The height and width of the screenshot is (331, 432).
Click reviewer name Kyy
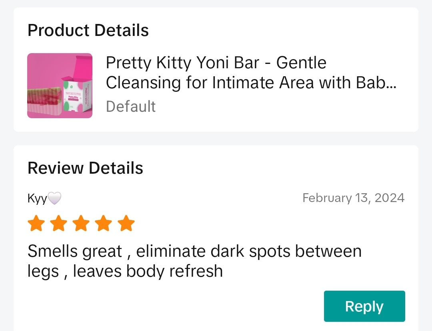pyautogui.click(x=37, y=198)
